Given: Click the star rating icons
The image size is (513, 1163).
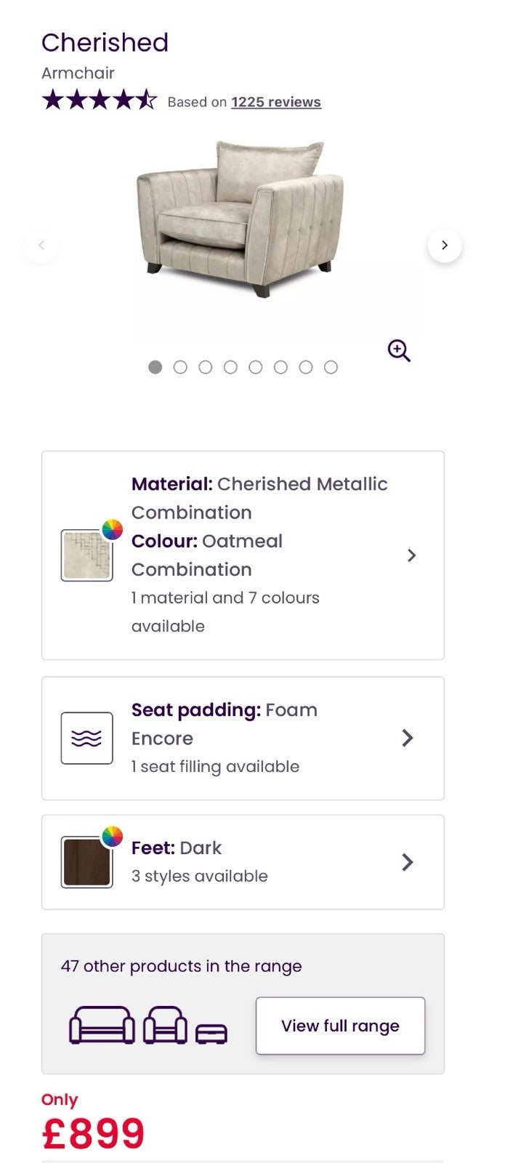Looking at the screenshot, I should [99, 100].
